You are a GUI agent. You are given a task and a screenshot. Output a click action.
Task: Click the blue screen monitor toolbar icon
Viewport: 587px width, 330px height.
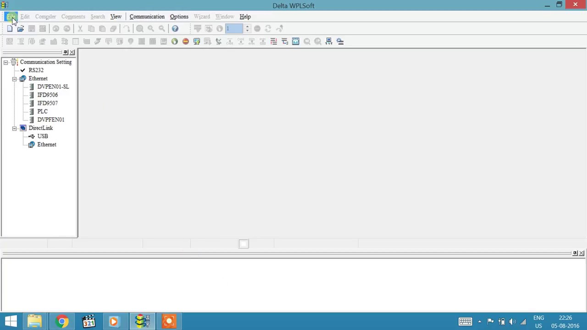296,41
